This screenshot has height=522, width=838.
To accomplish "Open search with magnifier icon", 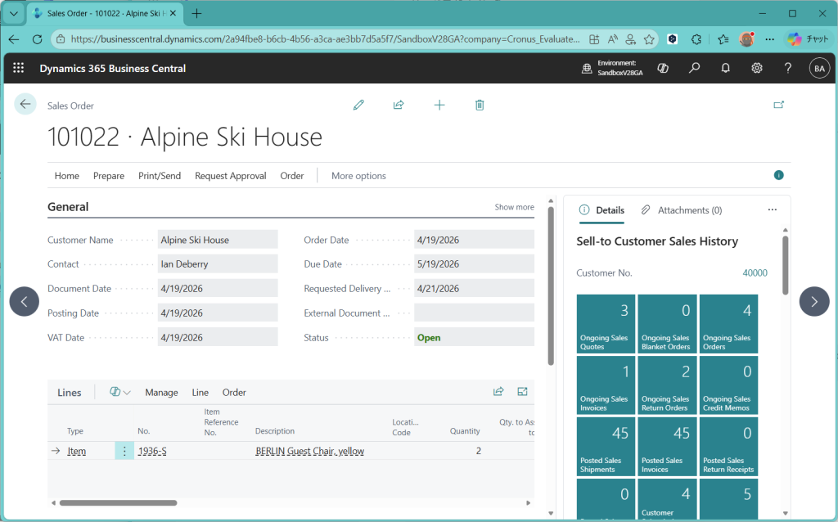I will point(694,69).
